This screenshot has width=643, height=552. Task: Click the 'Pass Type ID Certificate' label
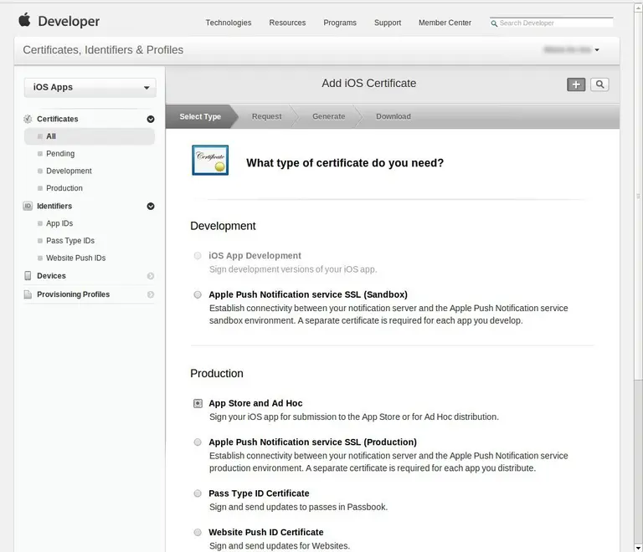[259, 493]
